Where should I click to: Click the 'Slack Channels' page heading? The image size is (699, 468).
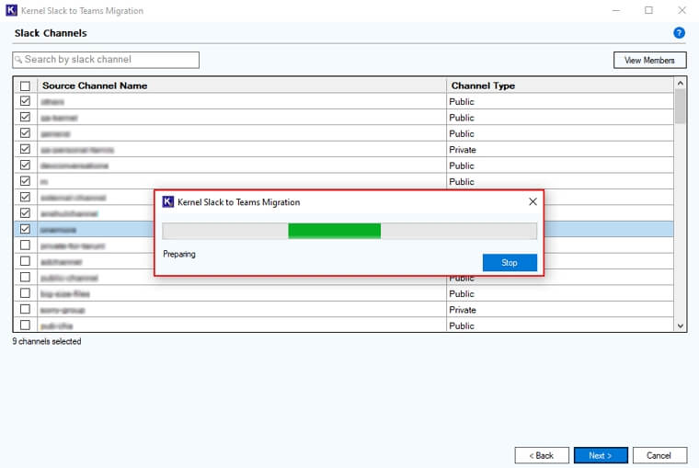coord(51,33)
